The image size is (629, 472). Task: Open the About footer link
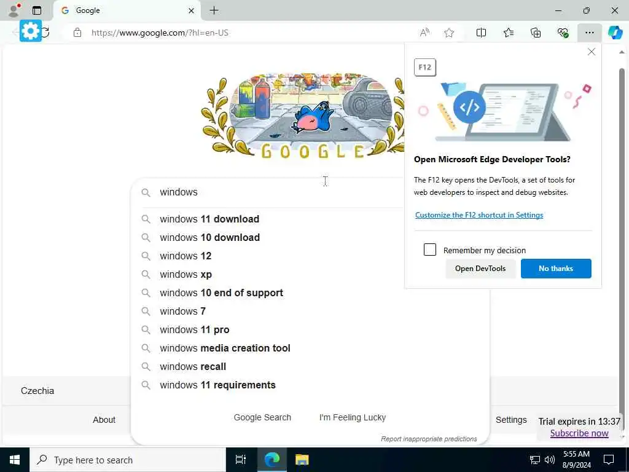(x=104, y=420)
